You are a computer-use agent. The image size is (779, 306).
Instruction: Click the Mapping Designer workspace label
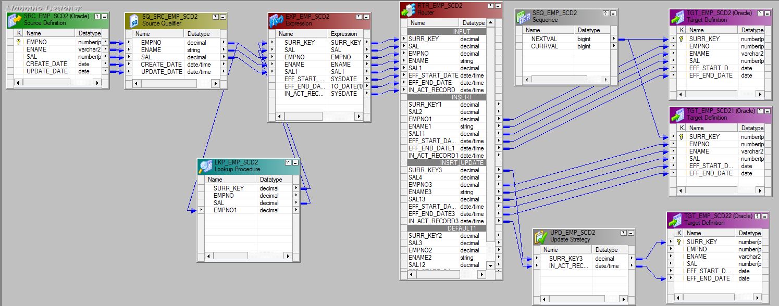tap(44, 8)
